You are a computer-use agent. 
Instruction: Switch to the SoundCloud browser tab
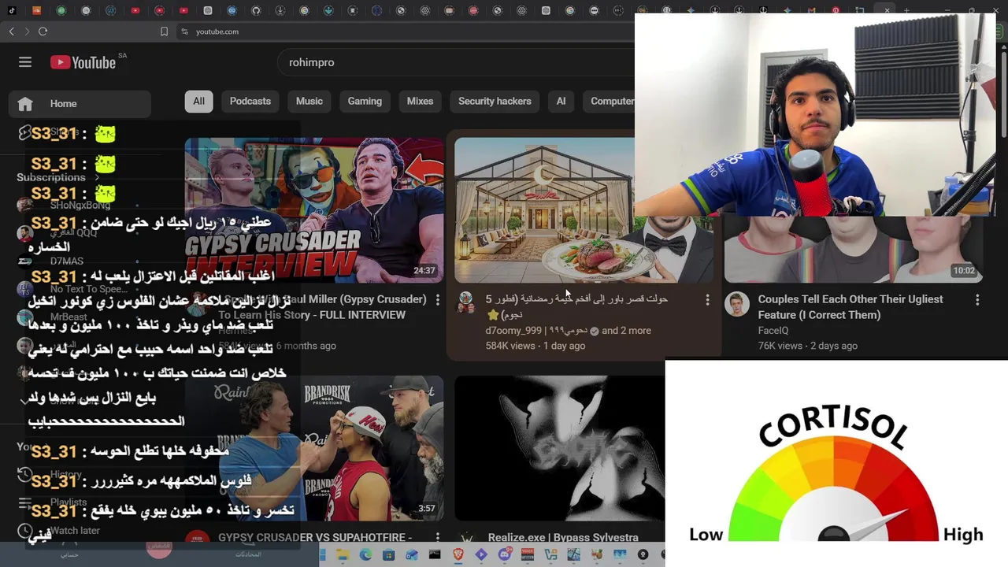(x=36, y=11)
